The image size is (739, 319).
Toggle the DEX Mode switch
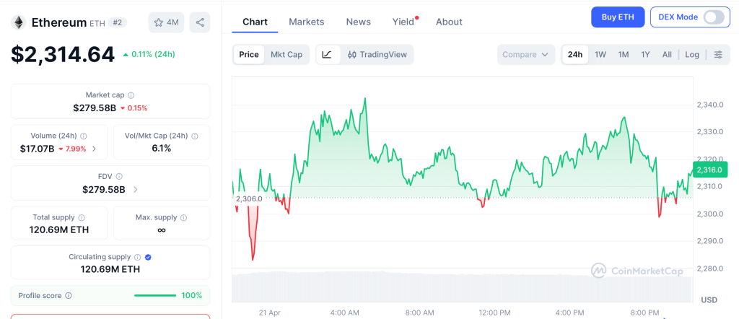(713, 17)
